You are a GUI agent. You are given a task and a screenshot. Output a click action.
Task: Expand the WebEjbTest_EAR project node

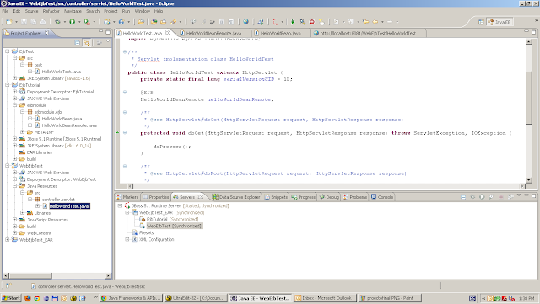8,240
